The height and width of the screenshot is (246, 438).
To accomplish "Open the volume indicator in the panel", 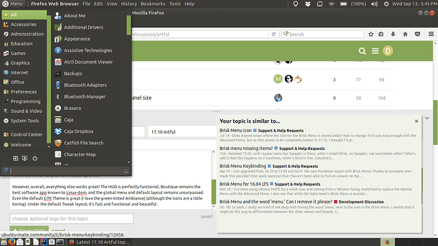I will tap(375, 4).
